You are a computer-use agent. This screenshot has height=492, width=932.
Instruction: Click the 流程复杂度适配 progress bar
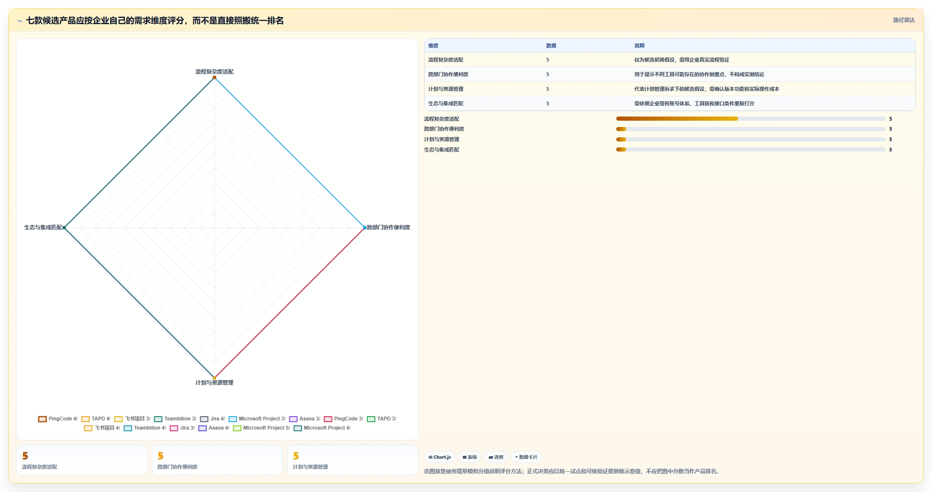click(x=751, y=119)
